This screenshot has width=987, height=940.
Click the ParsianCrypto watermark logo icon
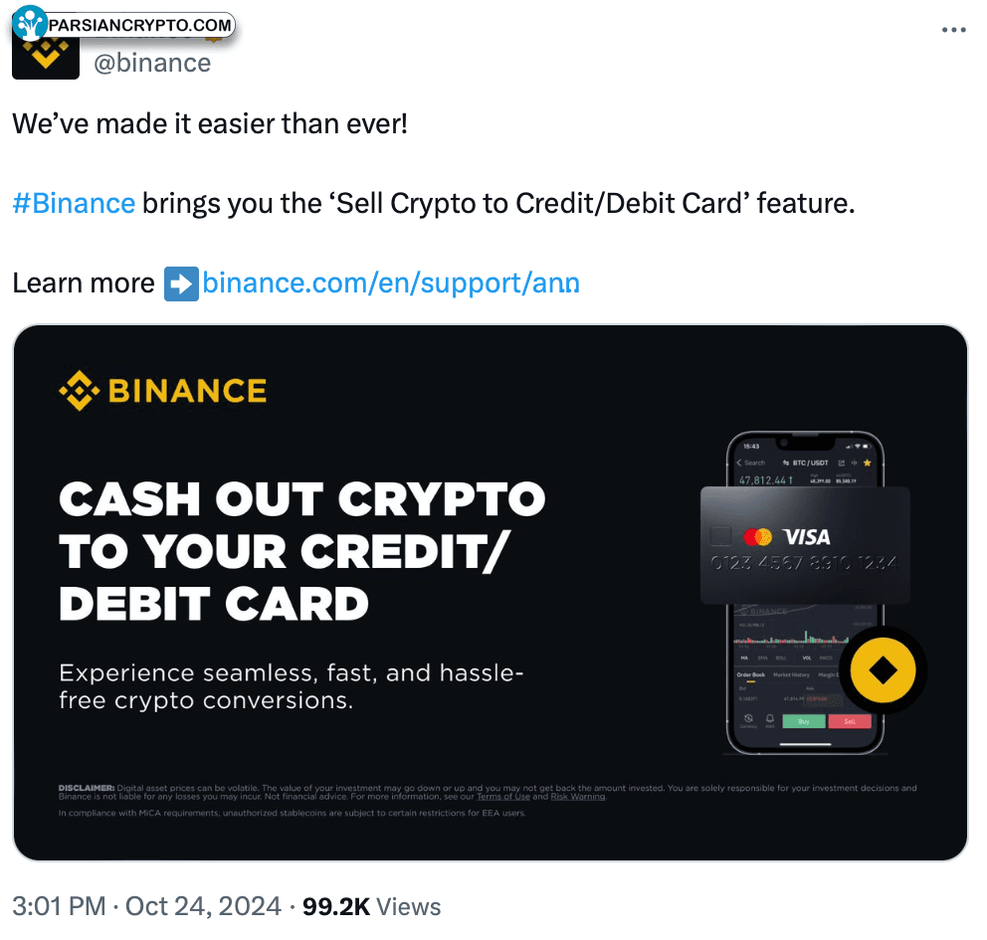tap(31, 22)
